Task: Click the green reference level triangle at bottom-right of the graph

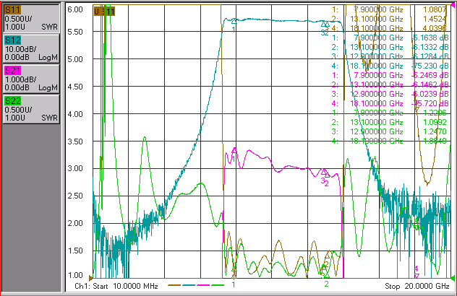Action: (x=453, y=278)
